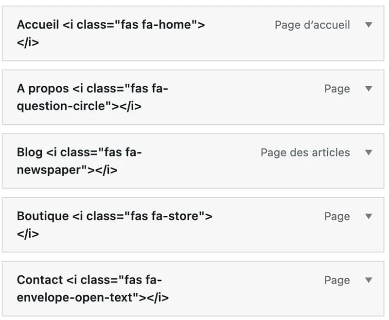Click the fa-store icon code text
This screenshot has width=389, height=320.
click(x=180, y=216)
